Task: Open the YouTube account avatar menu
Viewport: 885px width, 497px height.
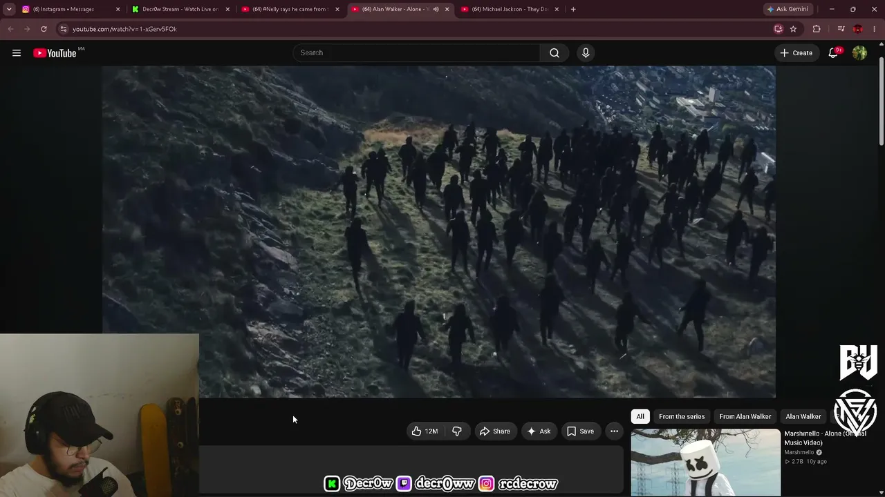Action: (859, 53)
